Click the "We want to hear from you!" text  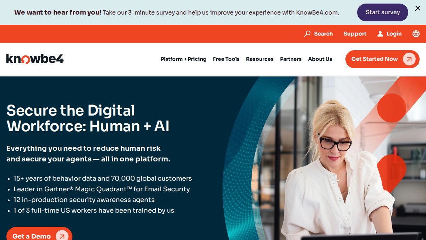[x=58, y=12]
